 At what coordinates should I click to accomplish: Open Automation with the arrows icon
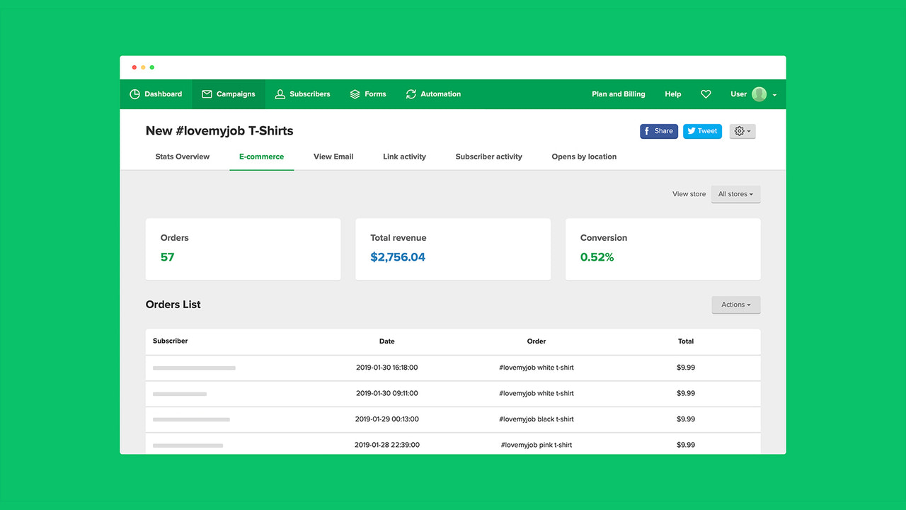(411, 93)
